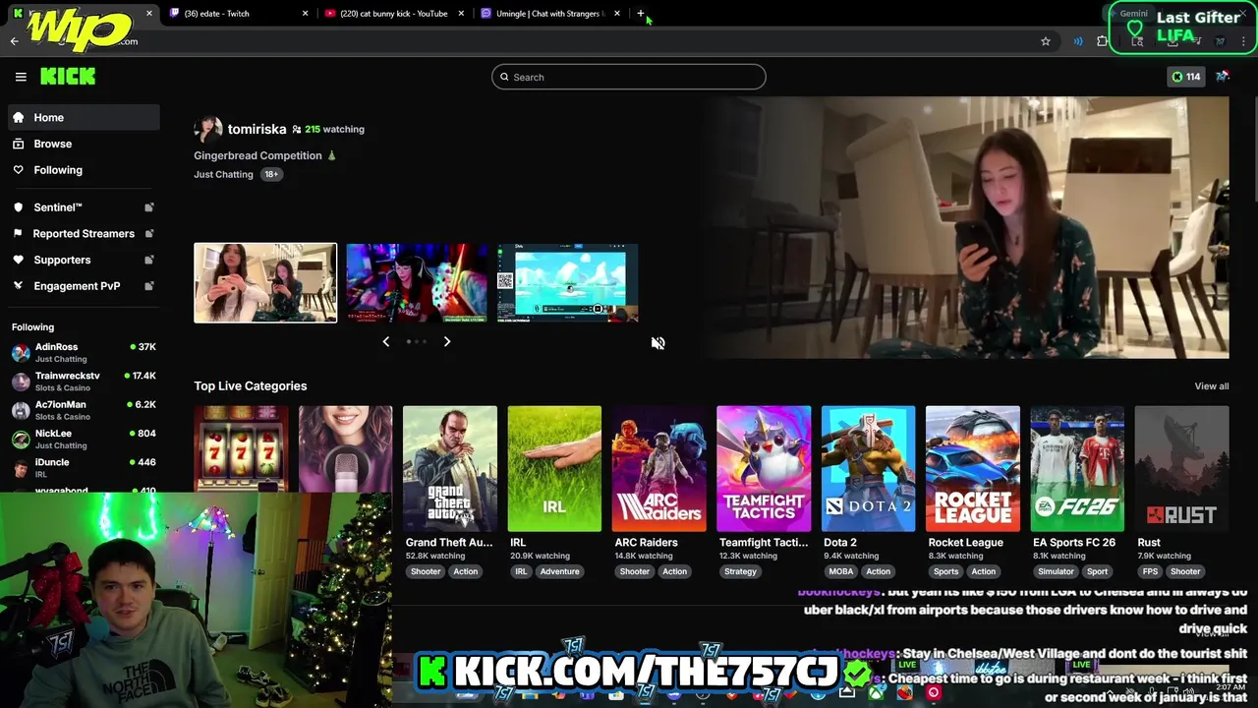This screenshot has width=1258, height=708.
Task: Click the Supporters heart icon
Action: click(19, 260)
